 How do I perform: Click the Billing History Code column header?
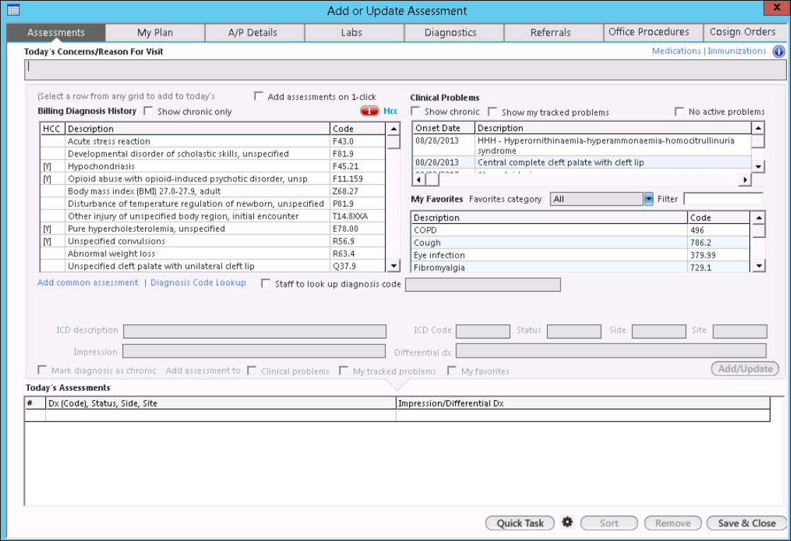[x=357, y=129]
